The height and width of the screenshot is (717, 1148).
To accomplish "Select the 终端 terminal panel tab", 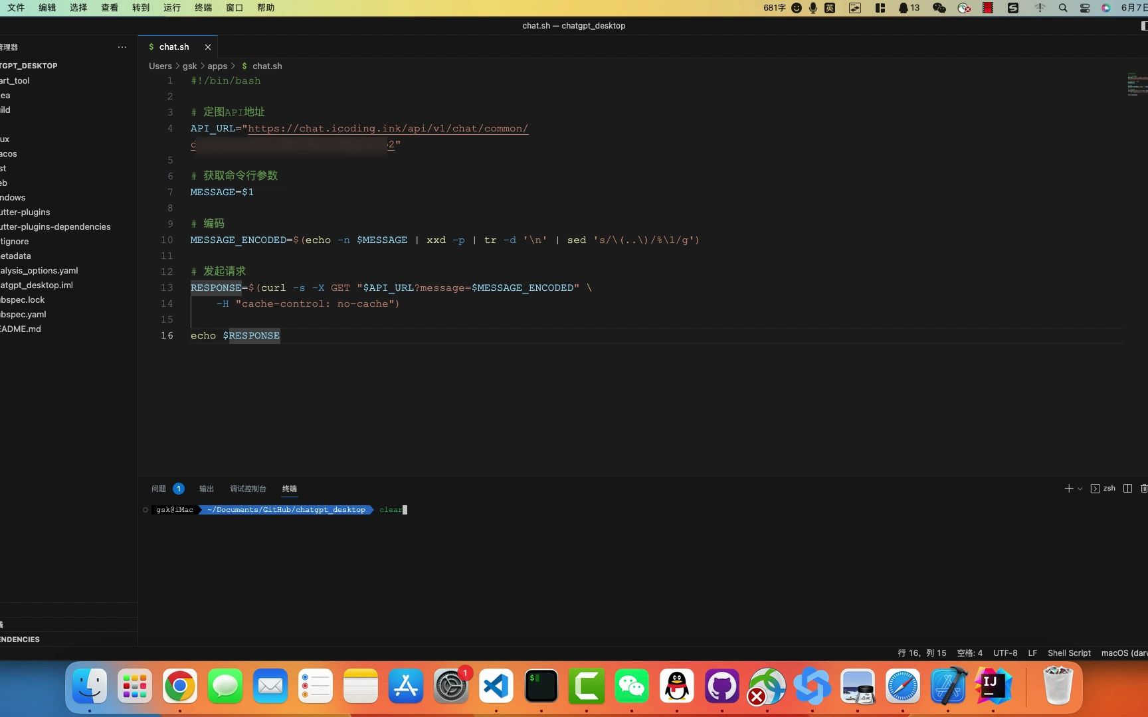I will coord(290,489).
